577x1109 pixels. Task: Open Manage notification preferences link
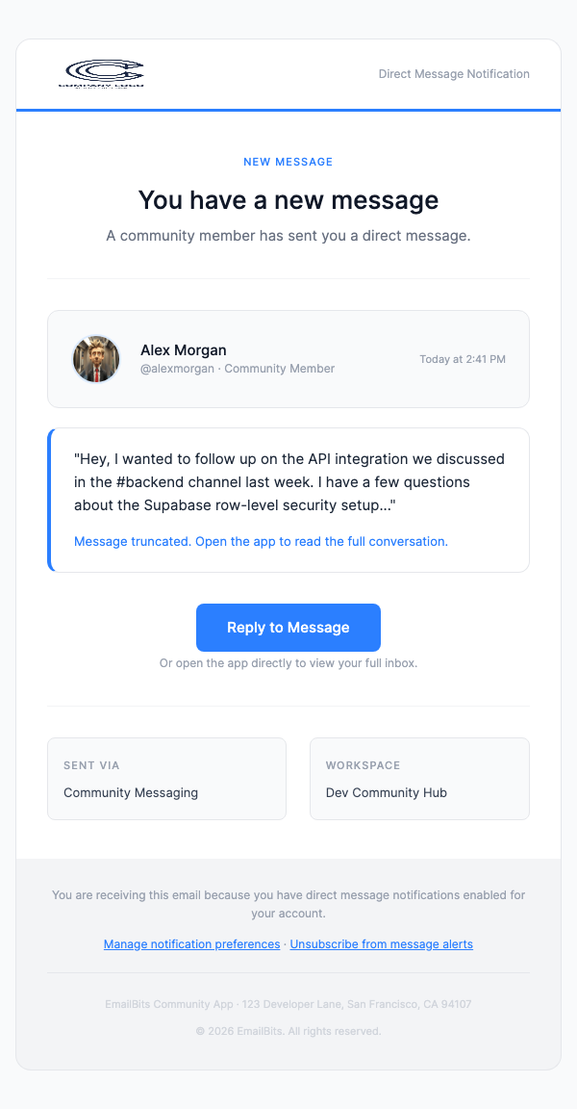click(x=191, y=944)
